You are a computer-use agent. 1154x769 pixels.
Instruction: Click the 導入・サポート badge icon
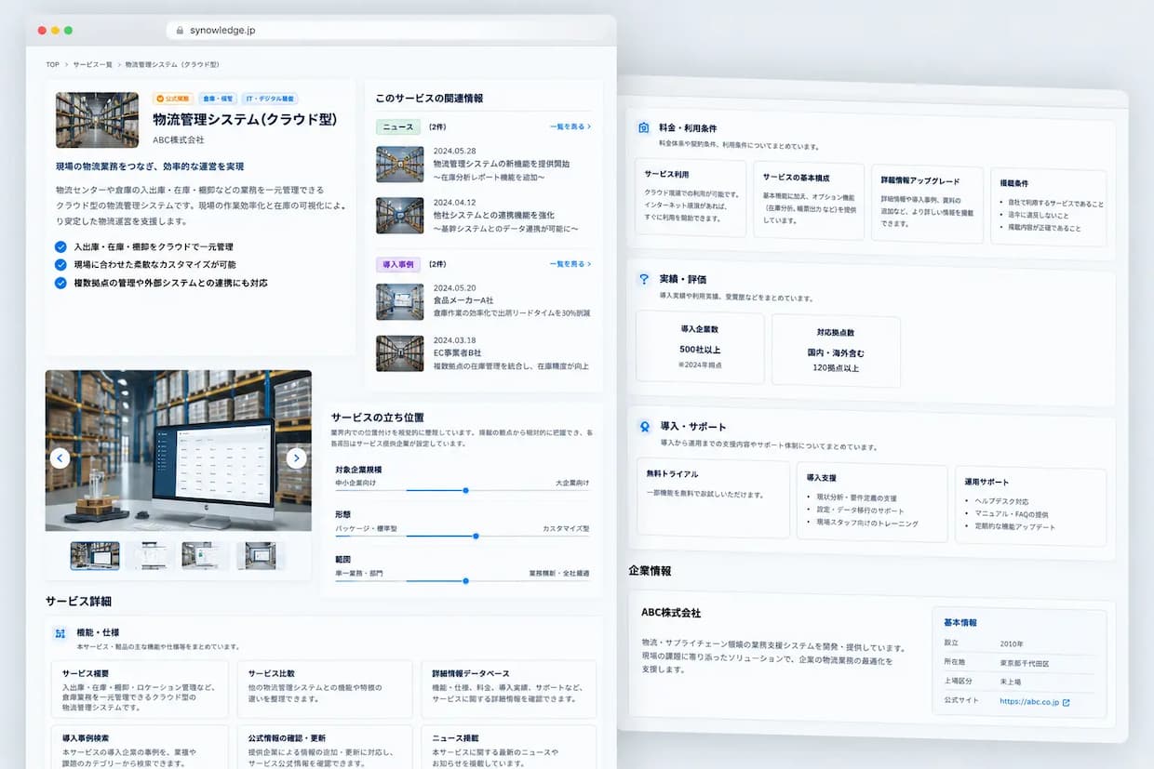pos(644,427)
